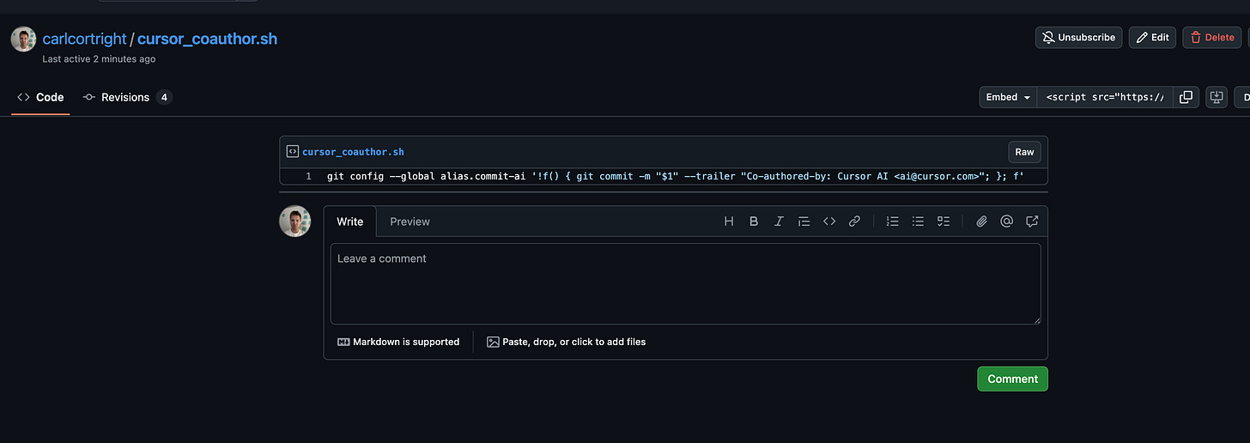Click the open in desktop download icon
Image resolution: width=1250 pixels, height=443 pixels.
pos(1217,97)
